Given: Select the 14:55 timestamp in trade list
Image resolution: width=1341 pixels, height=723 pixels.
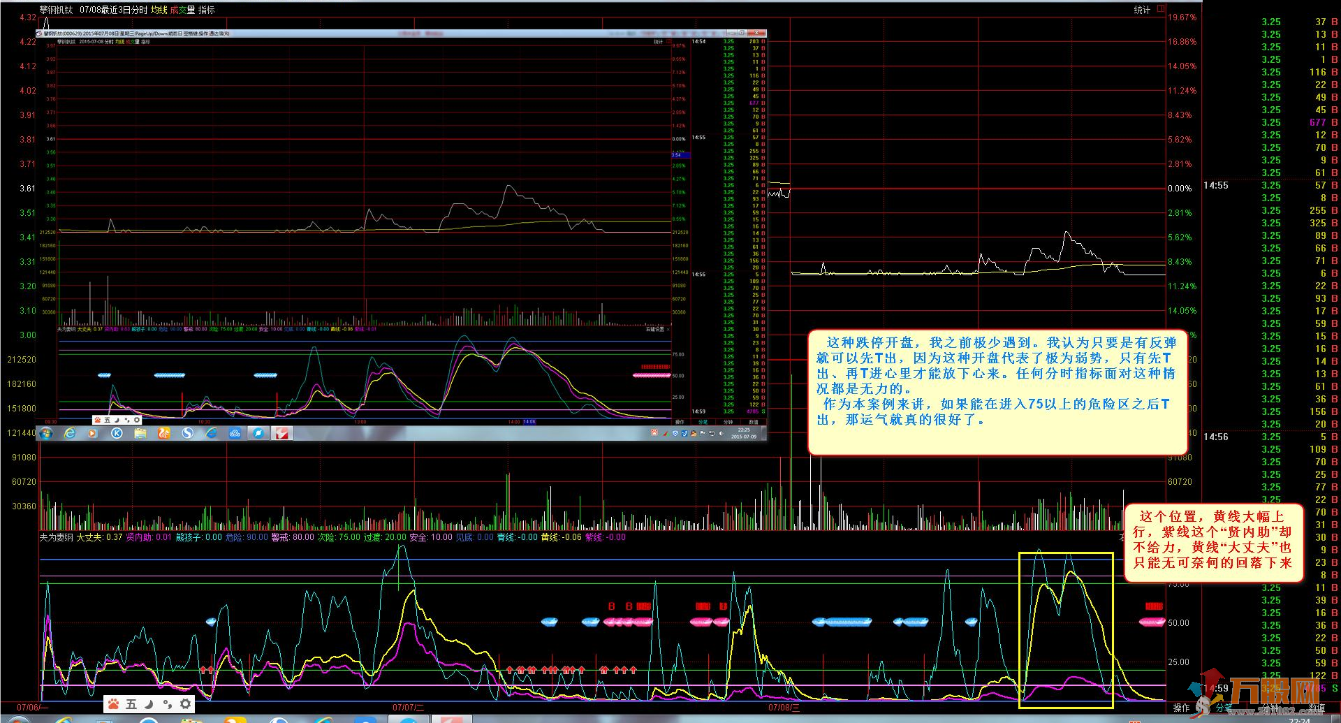Looking at the screenshot, I should point(1215,185).
